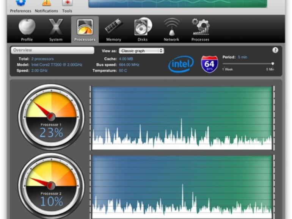Click the Notifications warning icon
The image size is (292, 219).
[x=46, y=3]
